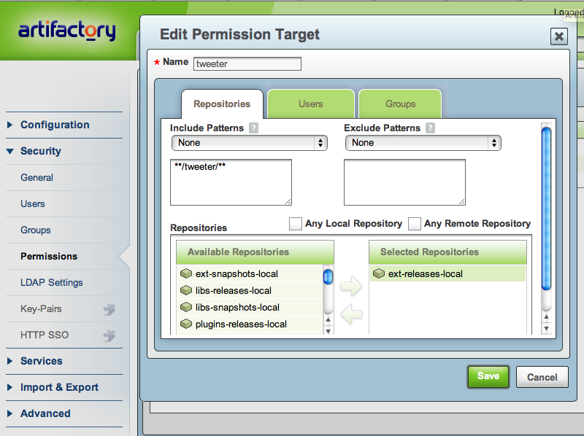This screenshot has width=584, height=436.
Task: Click the Name input field
Action: [247, 63]
